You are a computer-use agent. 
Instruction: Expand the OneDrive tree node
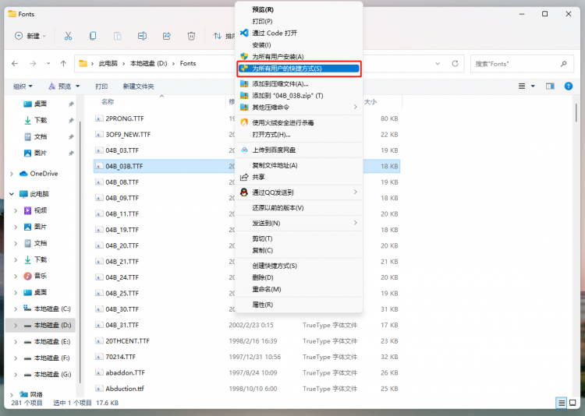tap(11, 174)
